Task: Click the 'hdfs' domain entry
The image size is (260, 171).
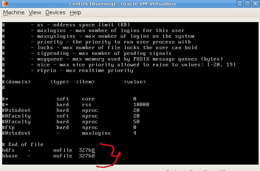Action: (x=8, y=150)
